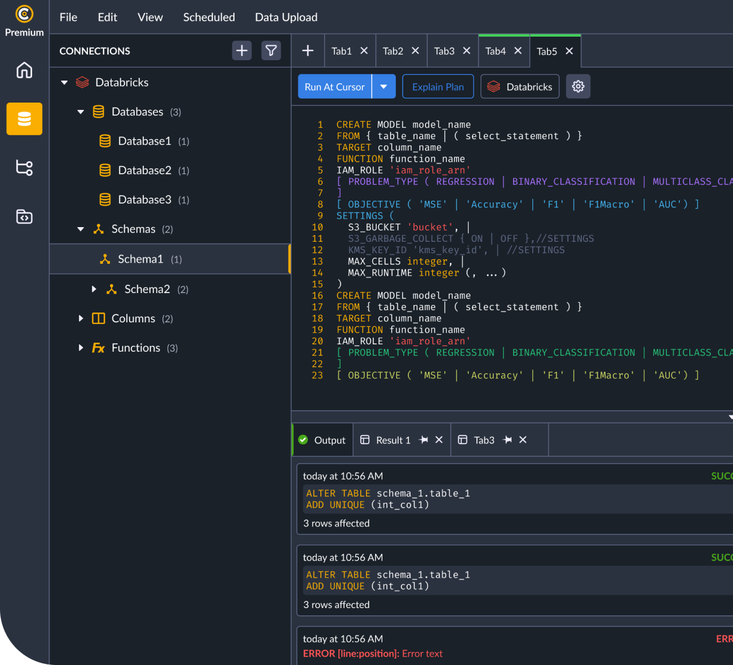Click the ERROR [line:position] message
This screenshot has height=665, width=733.
coord(373,653)
